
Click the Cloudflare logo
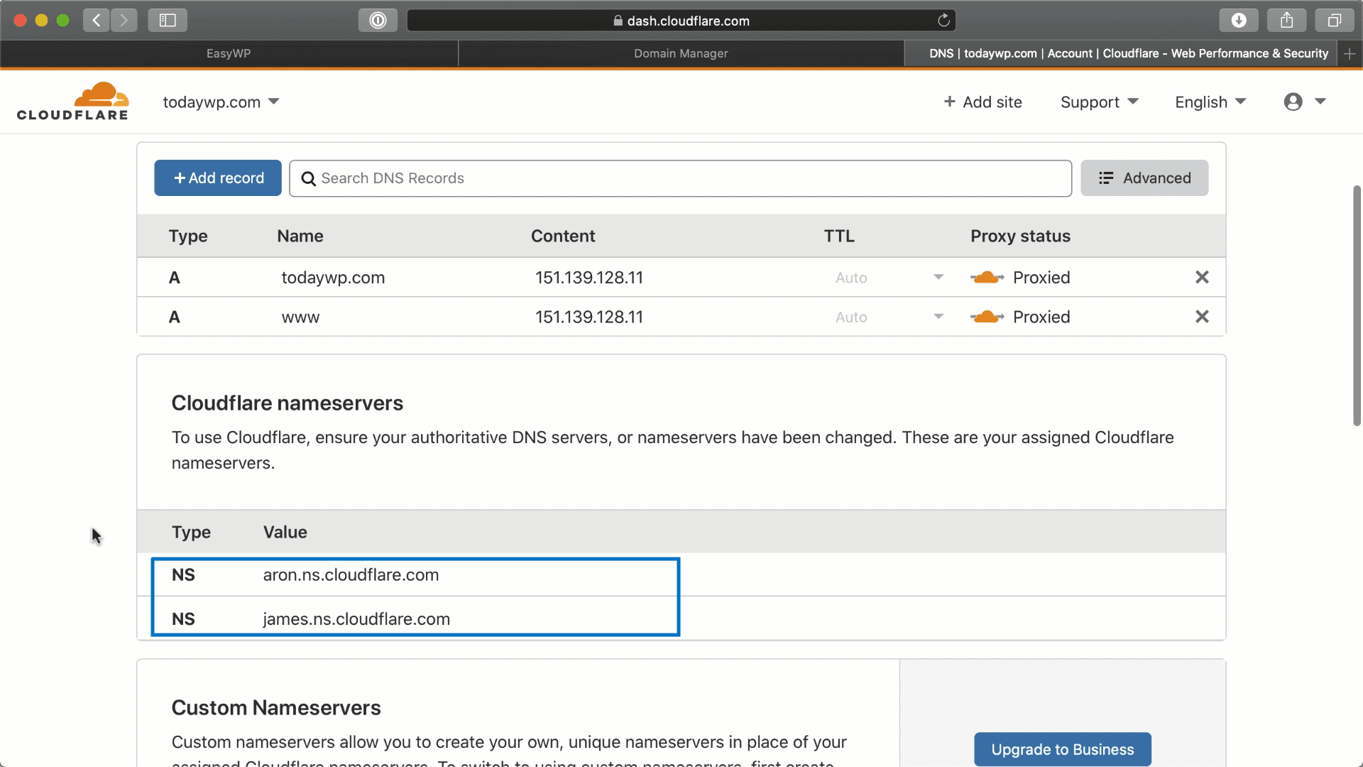click(72, 101)
